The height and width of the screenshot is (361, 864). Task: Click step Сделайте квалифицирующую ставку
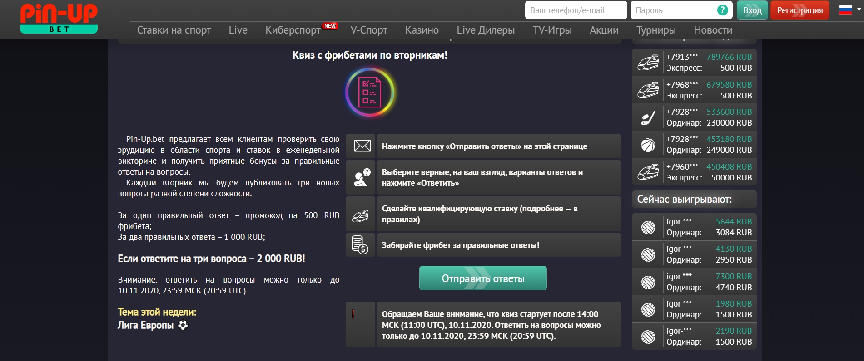pyautogui.click(x=499, y=214)
